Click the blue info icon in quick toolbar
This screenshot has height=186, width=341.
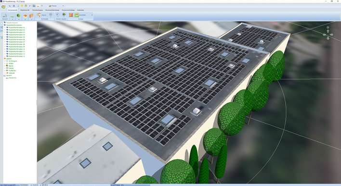14,6
